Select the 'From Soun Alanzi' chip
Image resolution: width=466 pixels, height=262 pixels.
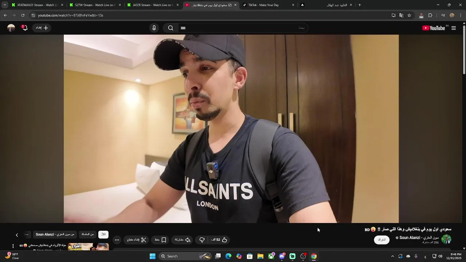point(55,234)
